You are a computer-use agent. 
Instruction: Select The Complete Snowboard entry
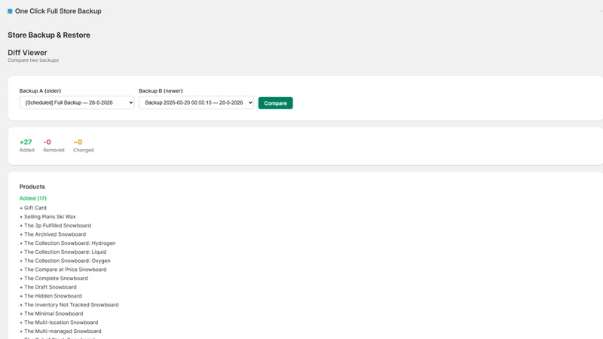pyautogui.click(x=54, y=279)
